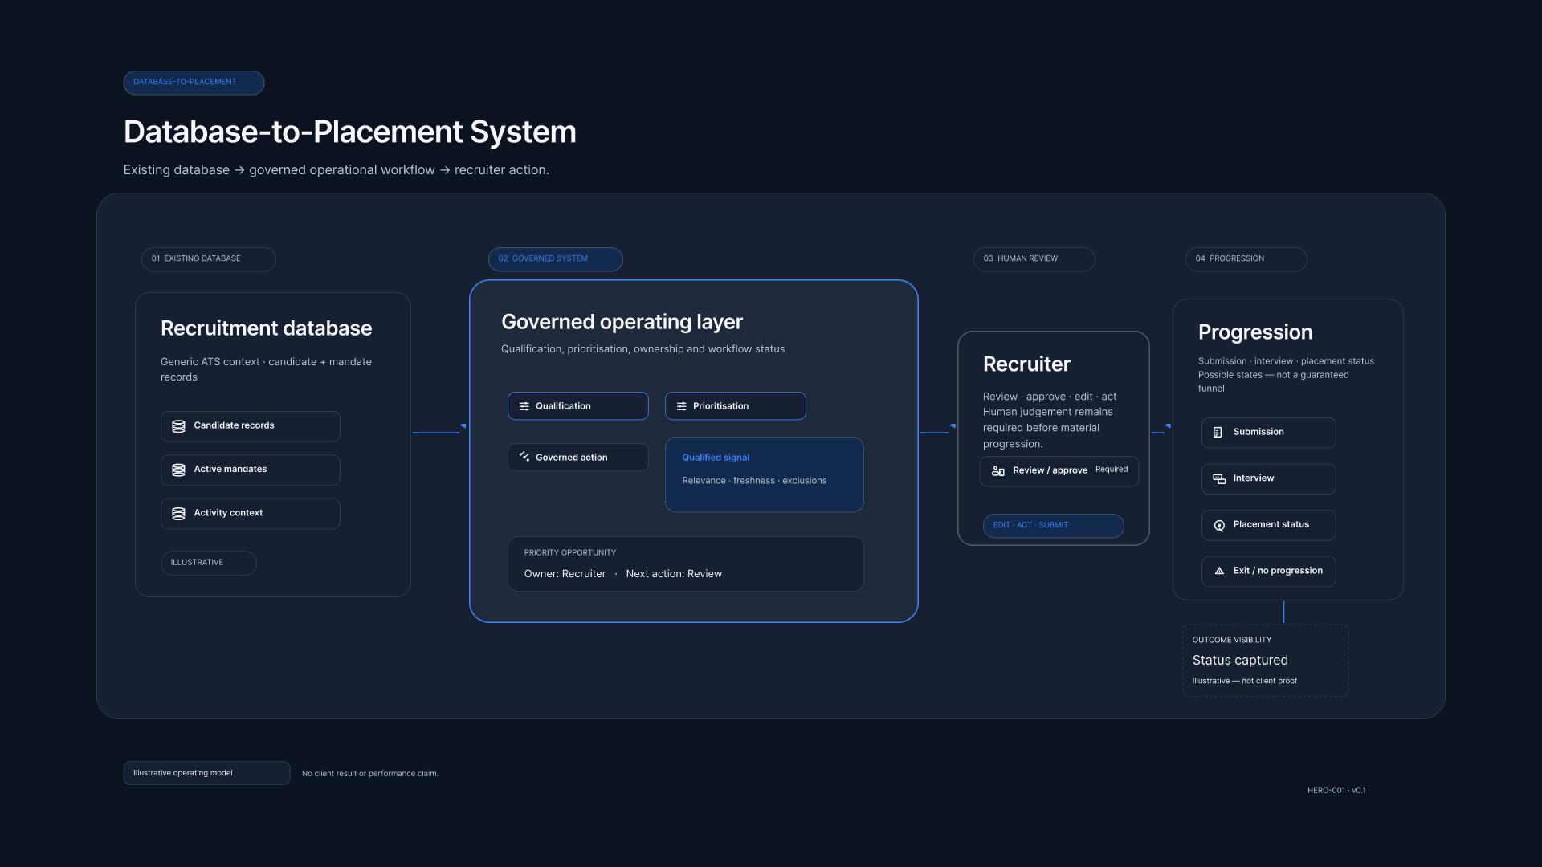Click the Governed action label
The width and height of the screenshot is (1542, 867).
571,458
